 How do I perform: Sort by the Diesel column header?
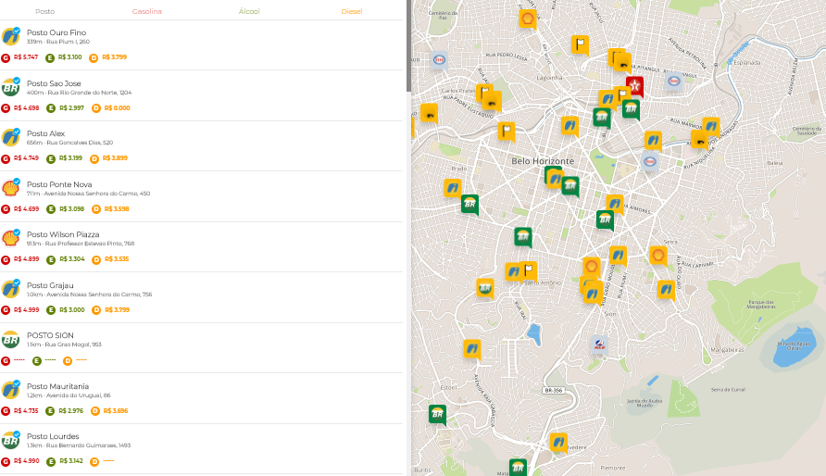[x=351, y=11]
